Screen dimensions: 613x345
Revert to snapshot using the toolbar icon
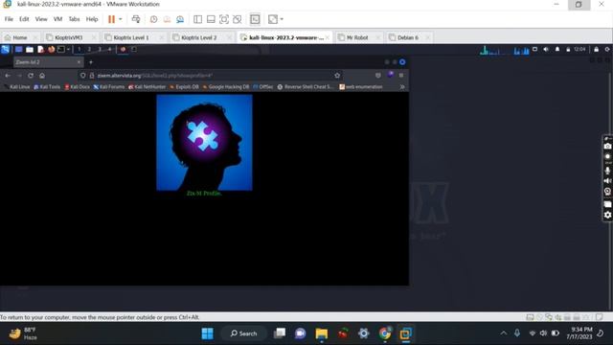pos(167,19)
